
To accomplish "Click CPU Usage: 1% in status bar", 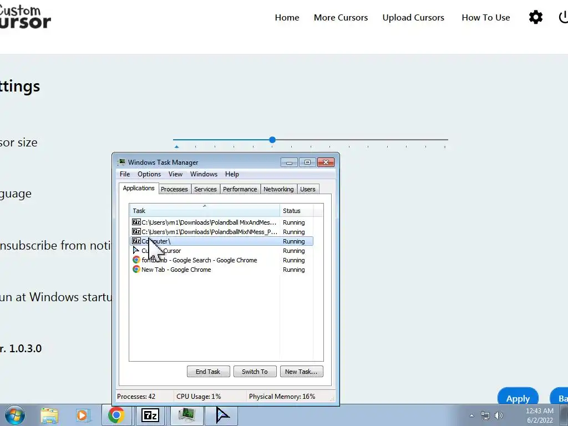I will point(199,396).
